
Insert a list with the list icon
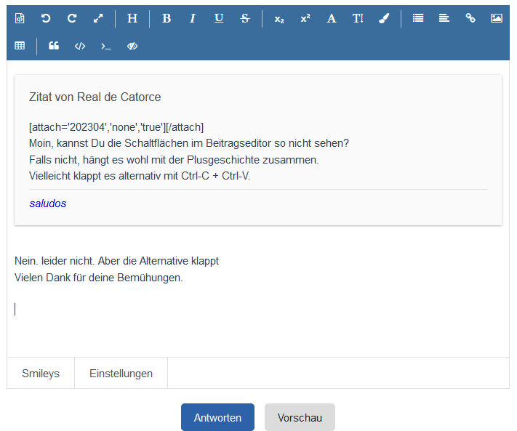(418, 18)
